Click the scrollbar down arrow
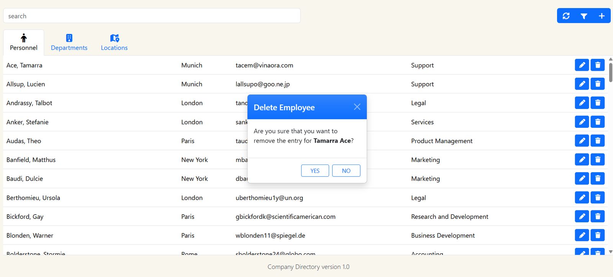This screenshot has width=613, height=277. pos(610,252)
